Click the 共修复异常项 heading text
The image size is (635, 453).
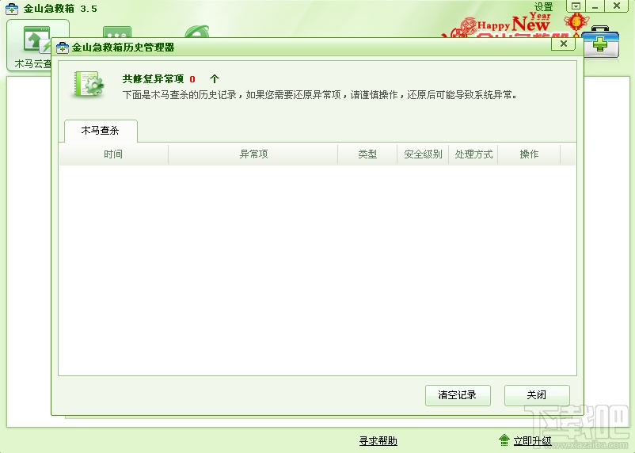pyautogui.click(x=153, y=79)
